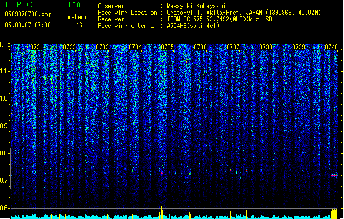Click the tall yellow peak below 0735
This screenshot has height=219, width=344.
click(x=162, y=212)
